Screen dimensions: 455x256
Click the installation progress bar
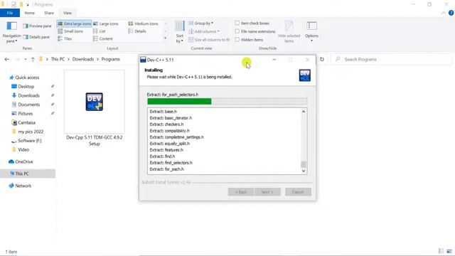click(227, 101)
